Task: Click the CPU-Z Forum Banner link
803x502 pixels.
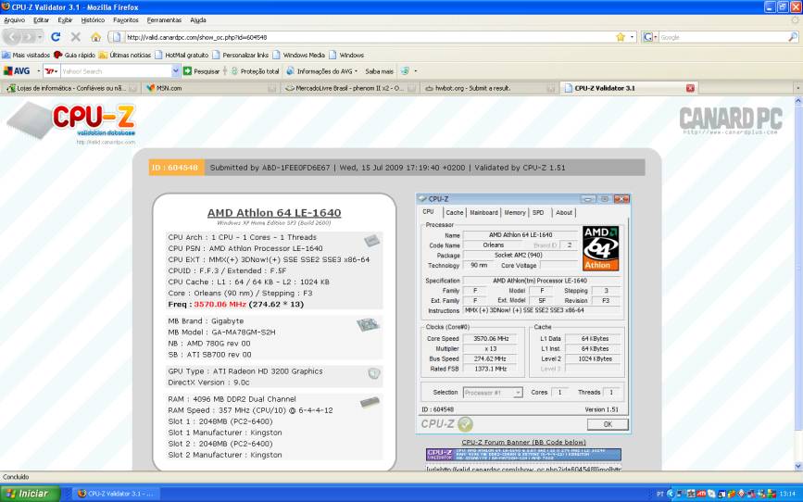Action: point(523,442)
